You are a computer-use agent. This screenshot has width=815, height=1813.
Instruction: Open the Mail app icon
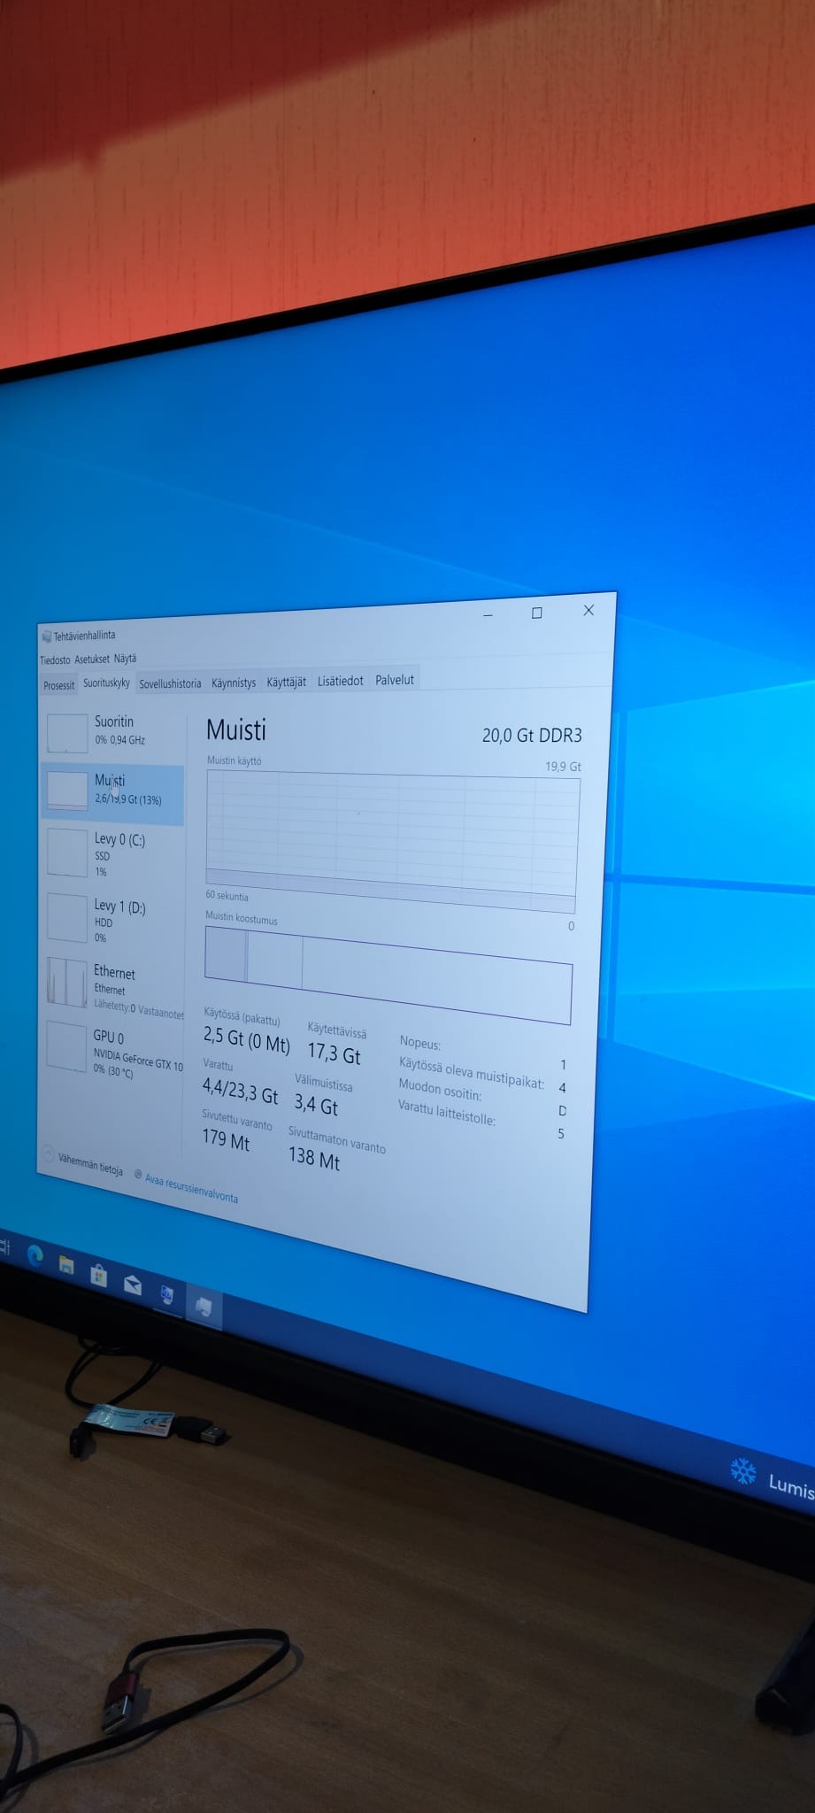(x=133, y=1285)
